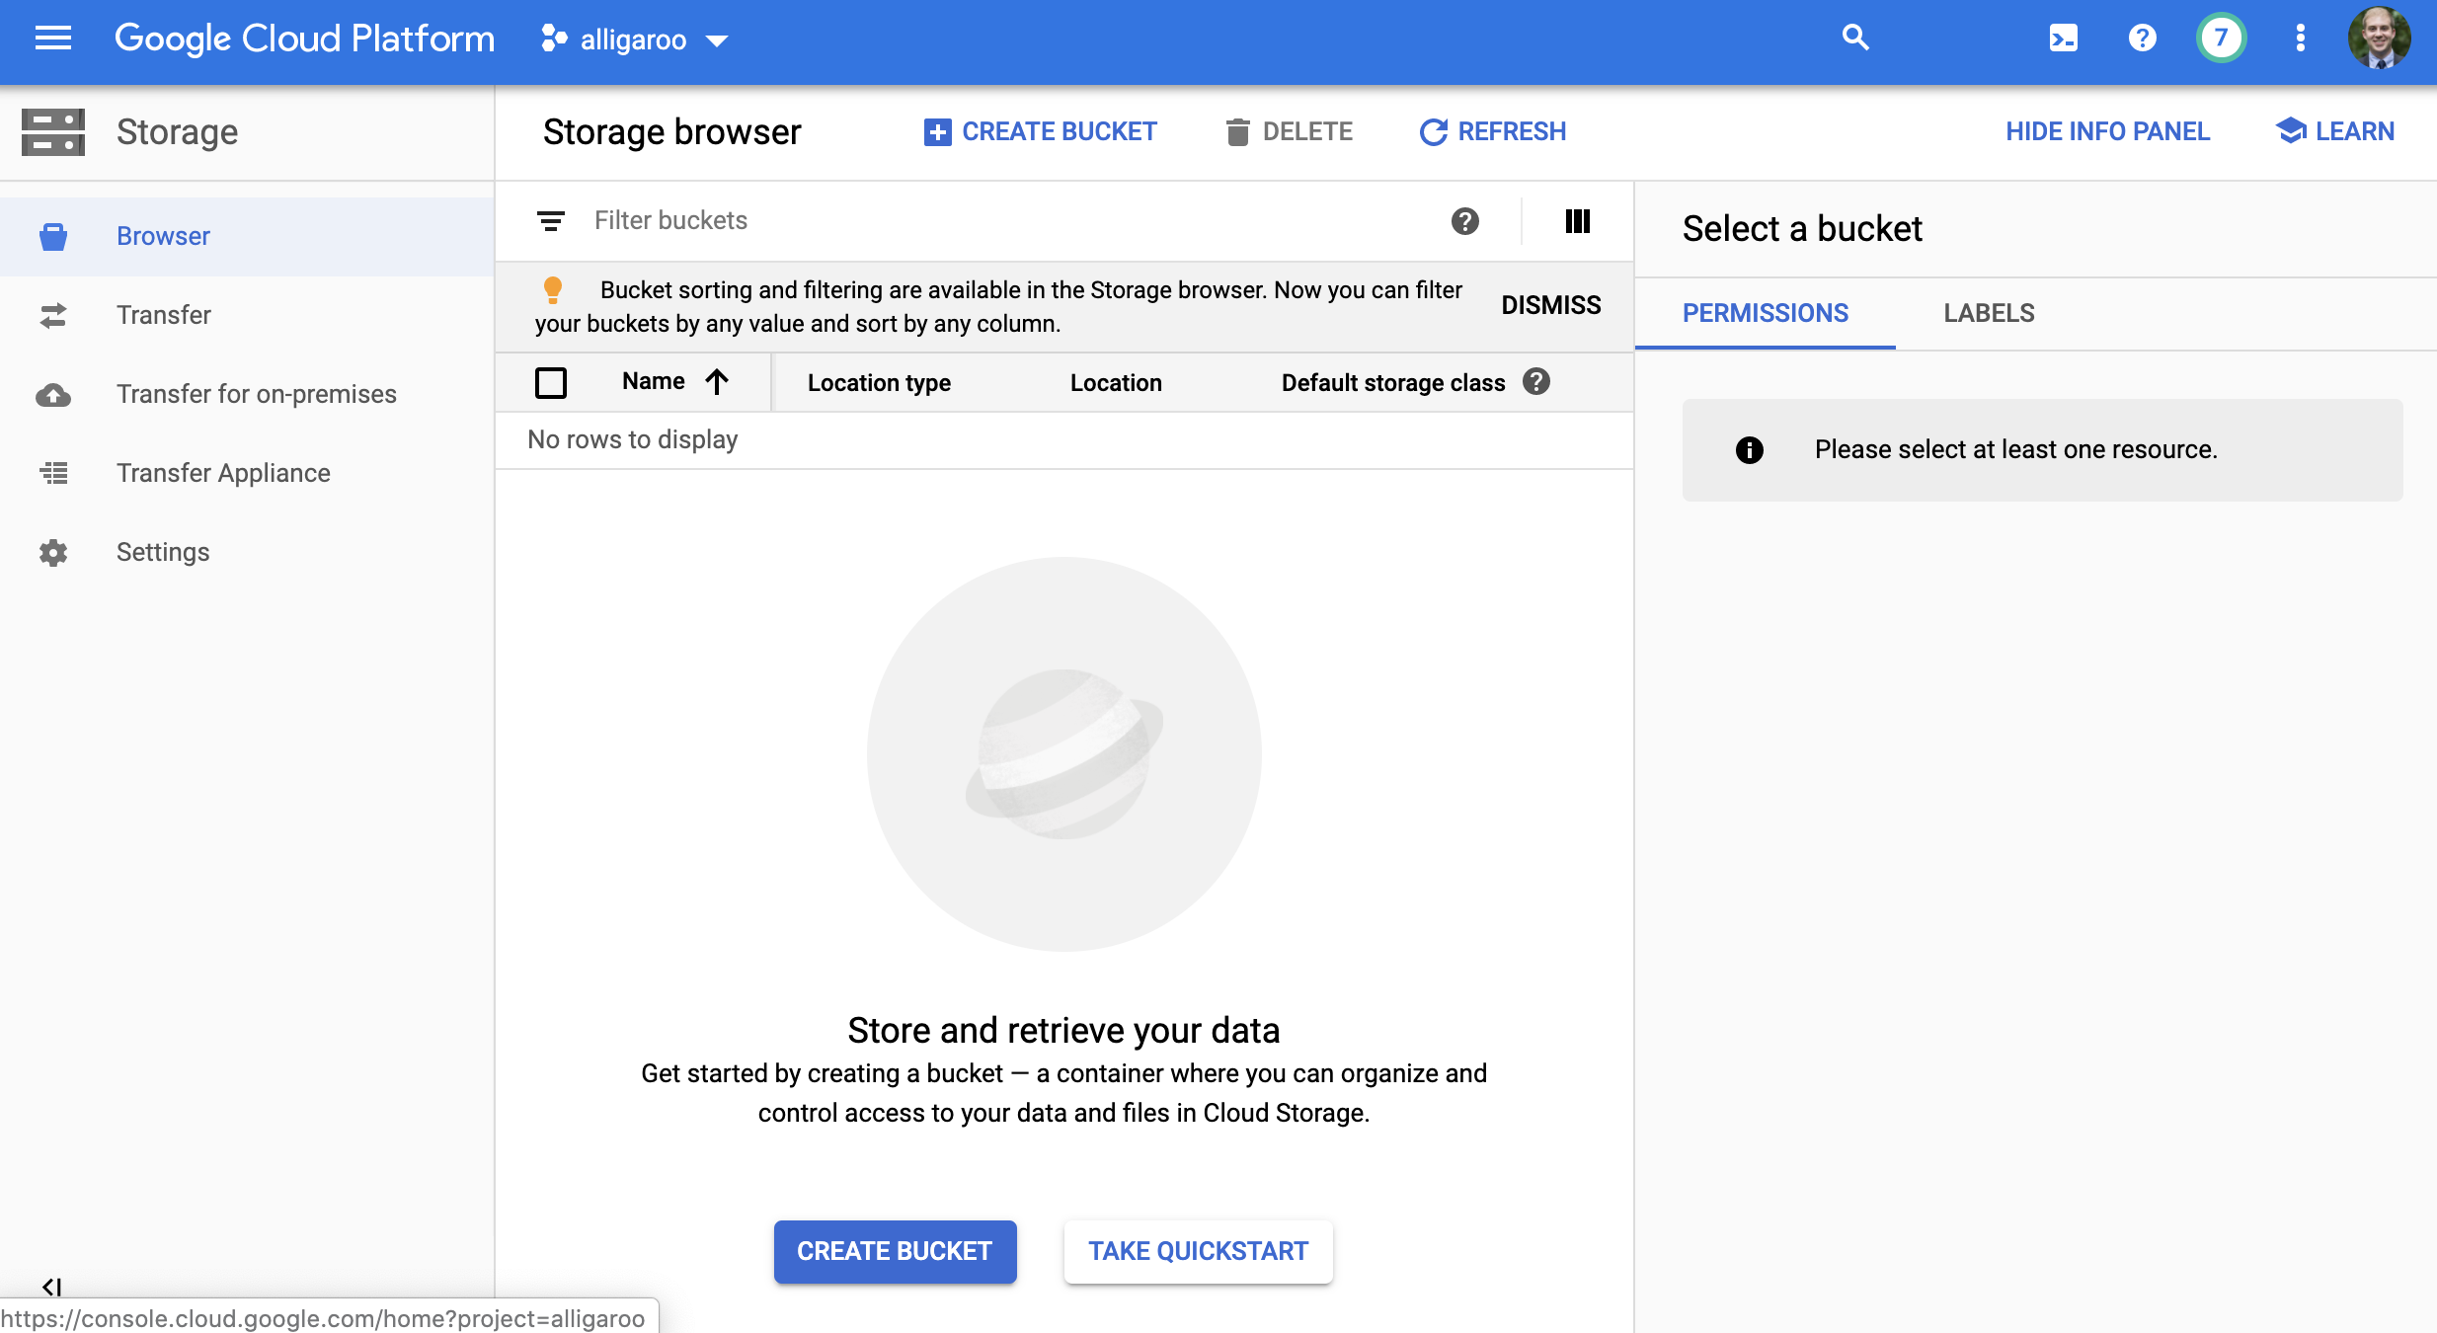Screen dimensions: 2437x1333
Task: Activate Cloud Shell terminal icon
Action: coord(2064,39)
